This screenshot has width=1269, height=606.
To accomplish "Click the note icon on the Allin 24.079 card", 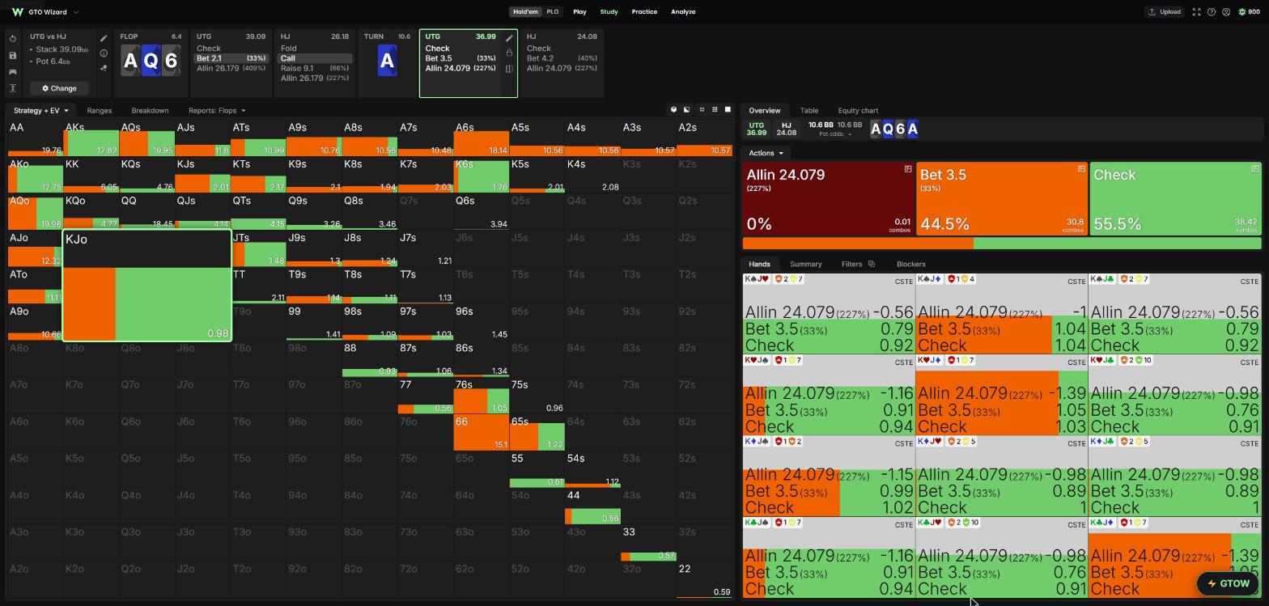I will pos(908,169).
